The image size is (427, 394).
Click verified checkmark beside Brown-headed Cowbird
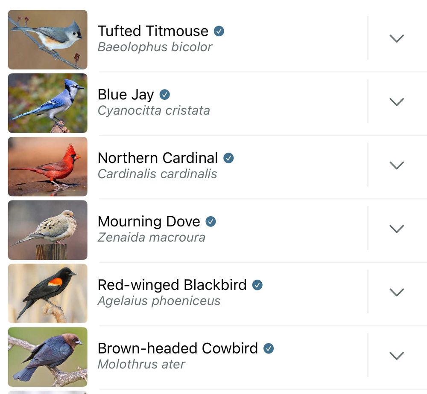(269, 348)
